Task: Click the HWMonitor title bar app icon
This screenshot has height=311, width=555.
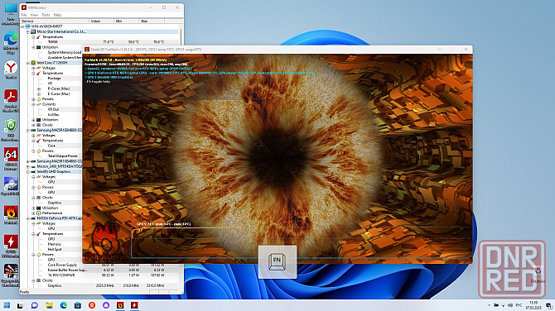Action: pyautogui.click(x=24, y=7)
